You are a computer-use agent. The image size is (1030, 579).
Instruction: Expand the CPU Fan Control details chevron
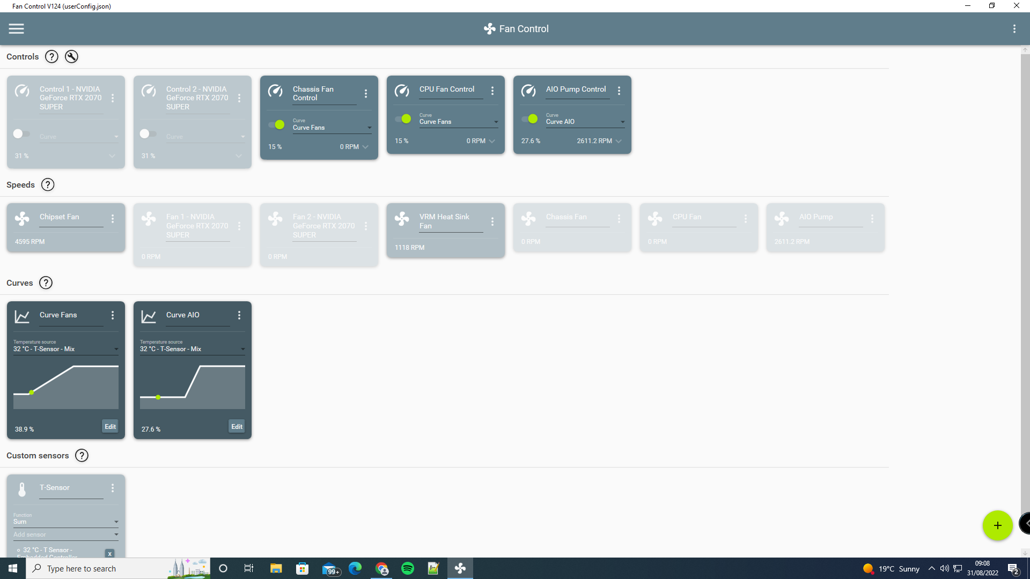[492, 141]
